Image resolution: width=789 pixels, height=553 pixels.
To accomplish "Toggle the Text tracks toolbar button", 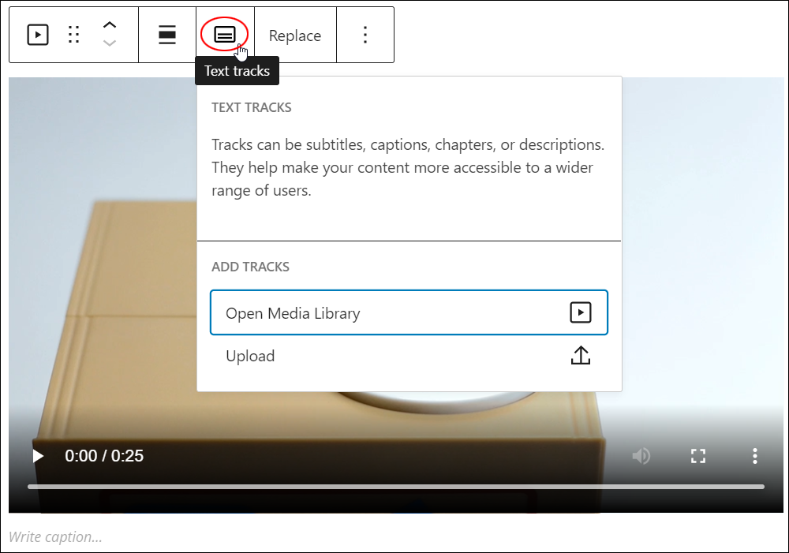I will click(x=224, y=35).
